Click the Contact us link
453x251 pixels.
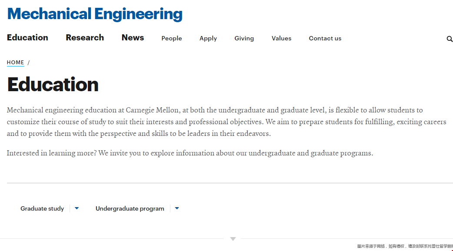(x=325, y=39)
